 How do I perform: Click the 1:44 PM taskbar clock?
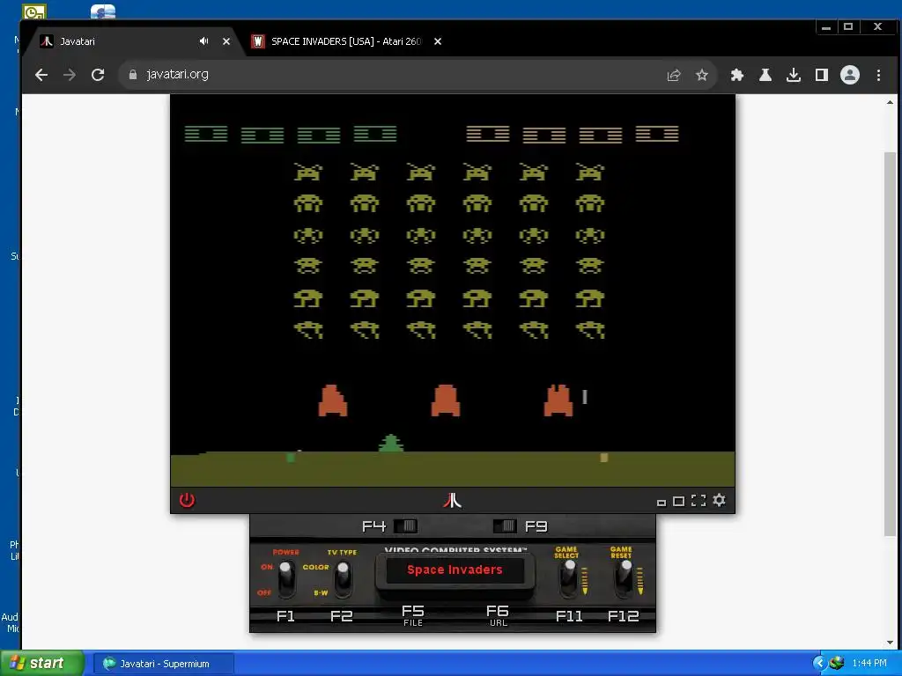tap(869, 664)
